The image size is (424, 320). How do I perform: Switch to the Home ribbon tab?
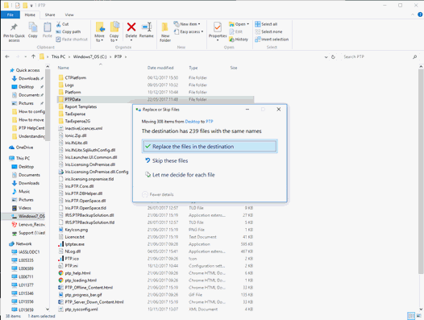pyautogui.click(x=30, y=15)
